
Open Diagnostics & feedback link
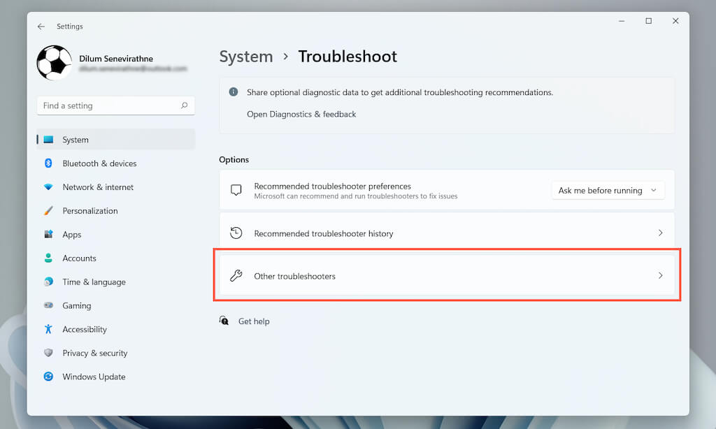tap(301, 114)
